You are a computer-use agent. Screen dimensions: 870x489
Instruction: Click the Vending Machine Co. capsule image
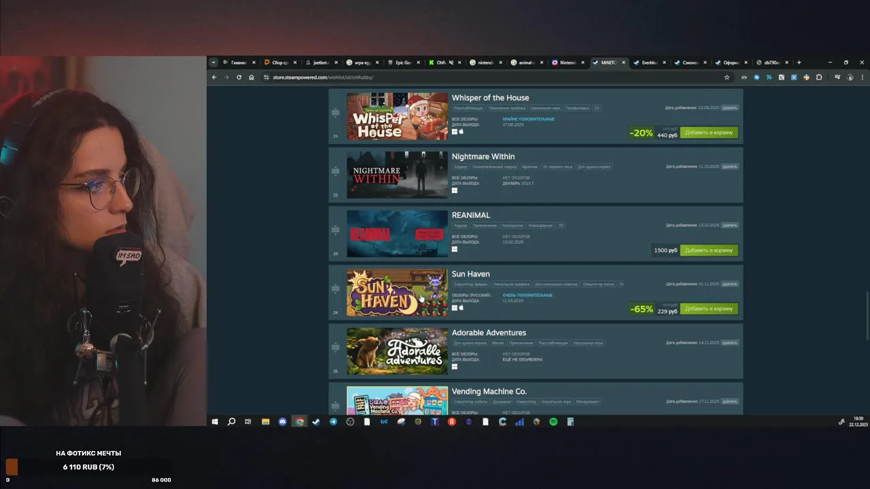[x=397, y=401]
